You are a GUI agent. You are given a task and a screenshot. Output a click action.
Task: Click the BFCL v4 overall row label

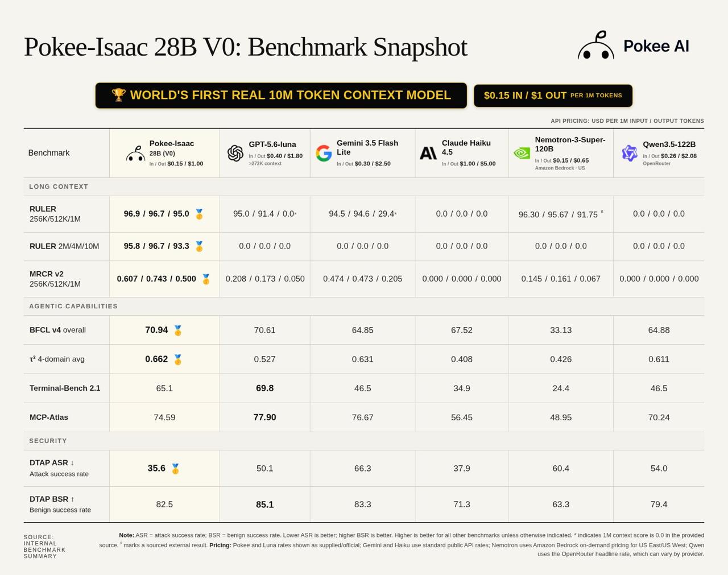pyautogui.click(x=57, y=330)
